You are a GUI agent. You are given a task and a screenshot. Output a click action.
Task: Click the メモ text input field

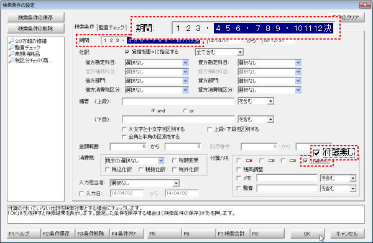(287, 178)
